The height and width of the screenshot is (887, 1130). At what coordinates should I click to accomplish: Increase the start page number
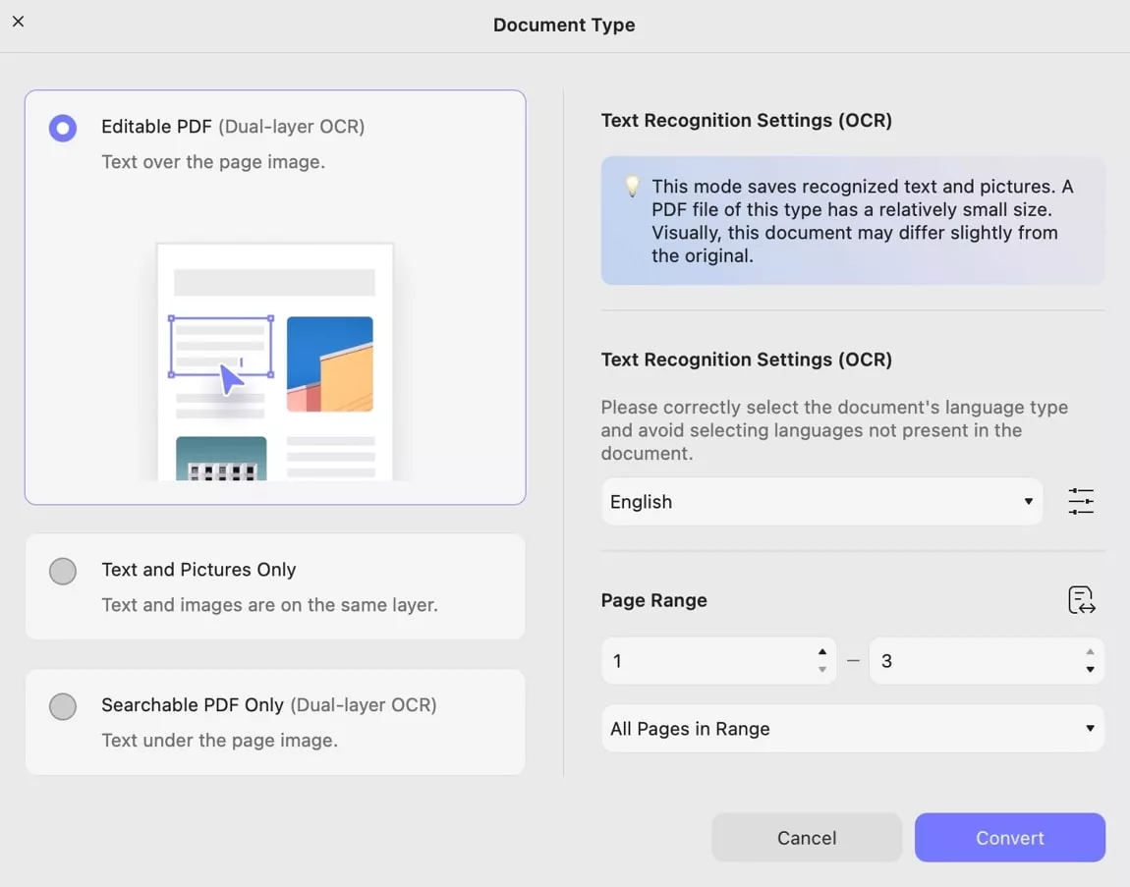coord(822,652)
